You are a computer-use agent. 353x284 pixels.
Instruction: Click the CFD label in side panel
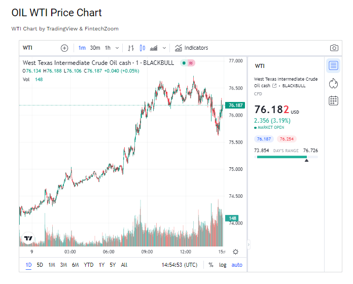(x=258, y=94)
